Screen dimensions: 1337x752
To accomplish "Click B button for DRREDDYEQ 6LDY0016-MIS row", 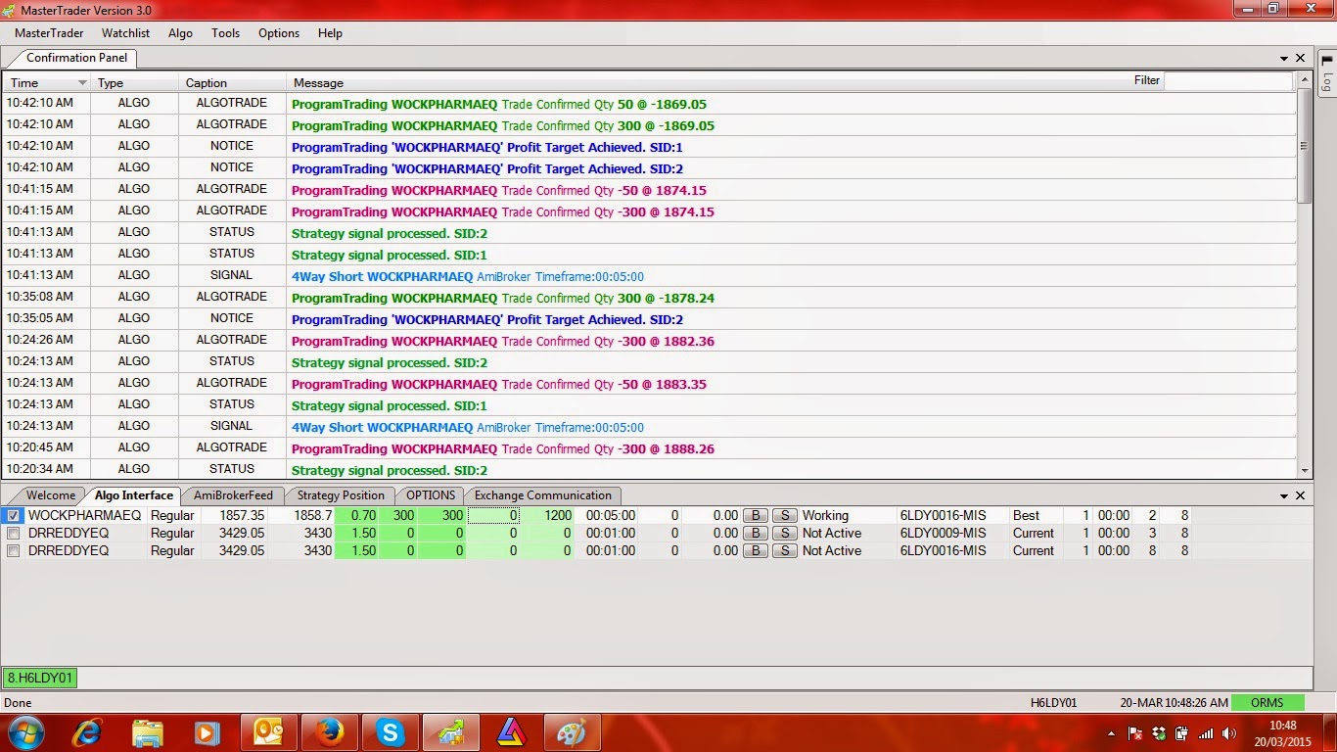I will [755, 551].
